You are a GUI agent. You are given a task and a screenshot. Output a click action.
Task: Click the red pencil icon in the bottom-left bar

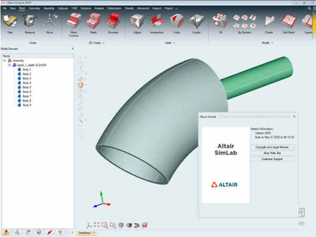coord(50,232)
